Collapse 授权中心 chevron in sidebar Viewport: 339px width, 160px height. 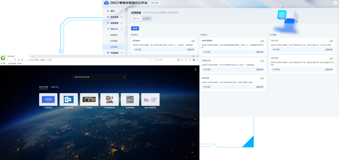[x=122, y=29]
